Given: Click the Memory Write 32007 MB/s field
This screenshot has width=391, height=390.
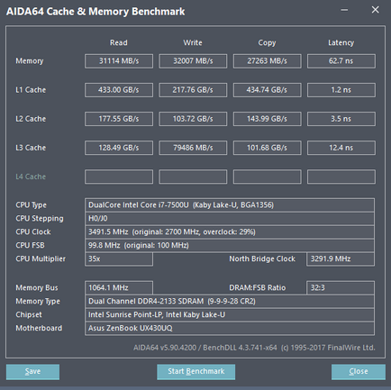Looking at the screenshot, I should (193, 61).
